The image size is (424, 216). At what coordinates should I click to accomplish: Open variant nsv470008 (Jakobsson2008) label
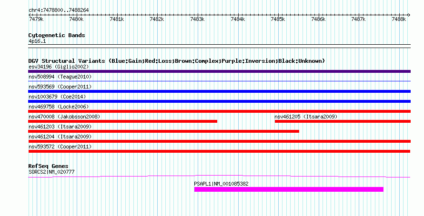(64, 117)
